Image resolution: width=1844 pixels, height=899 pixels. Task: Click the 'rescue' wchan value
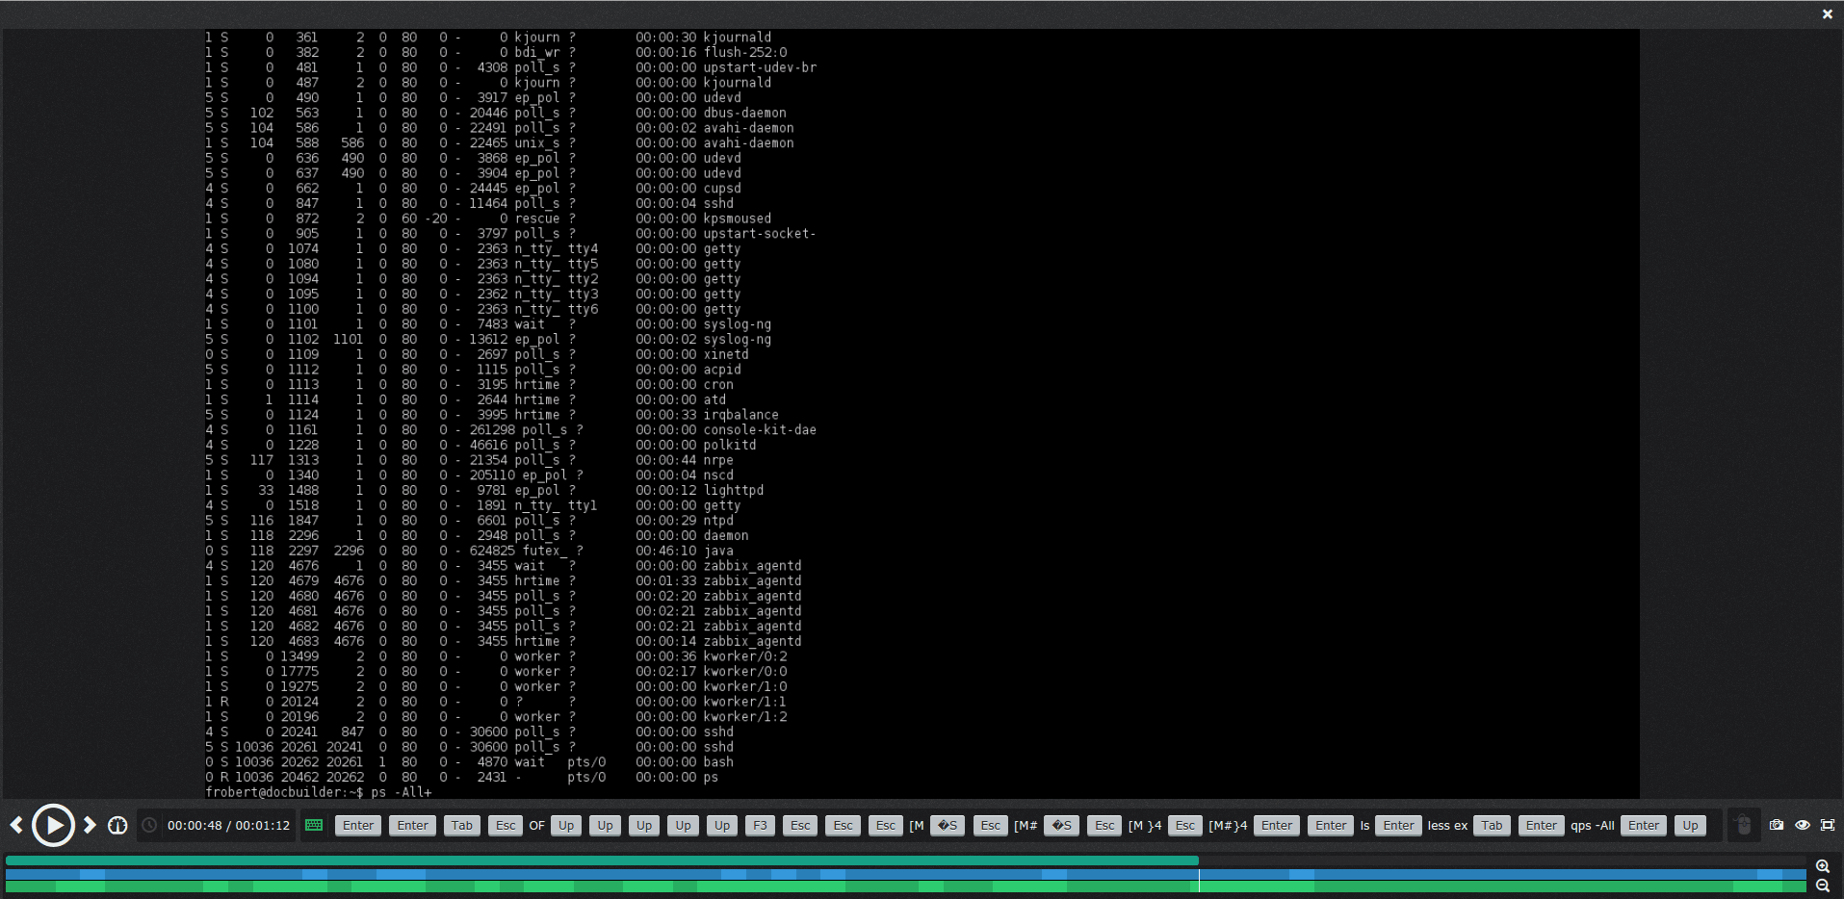[x=537, y=218]
